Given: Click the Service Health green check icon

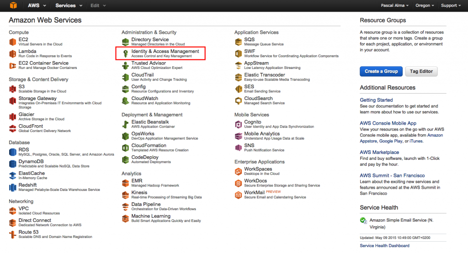Looking at the screenshot, I should (363, 221).
